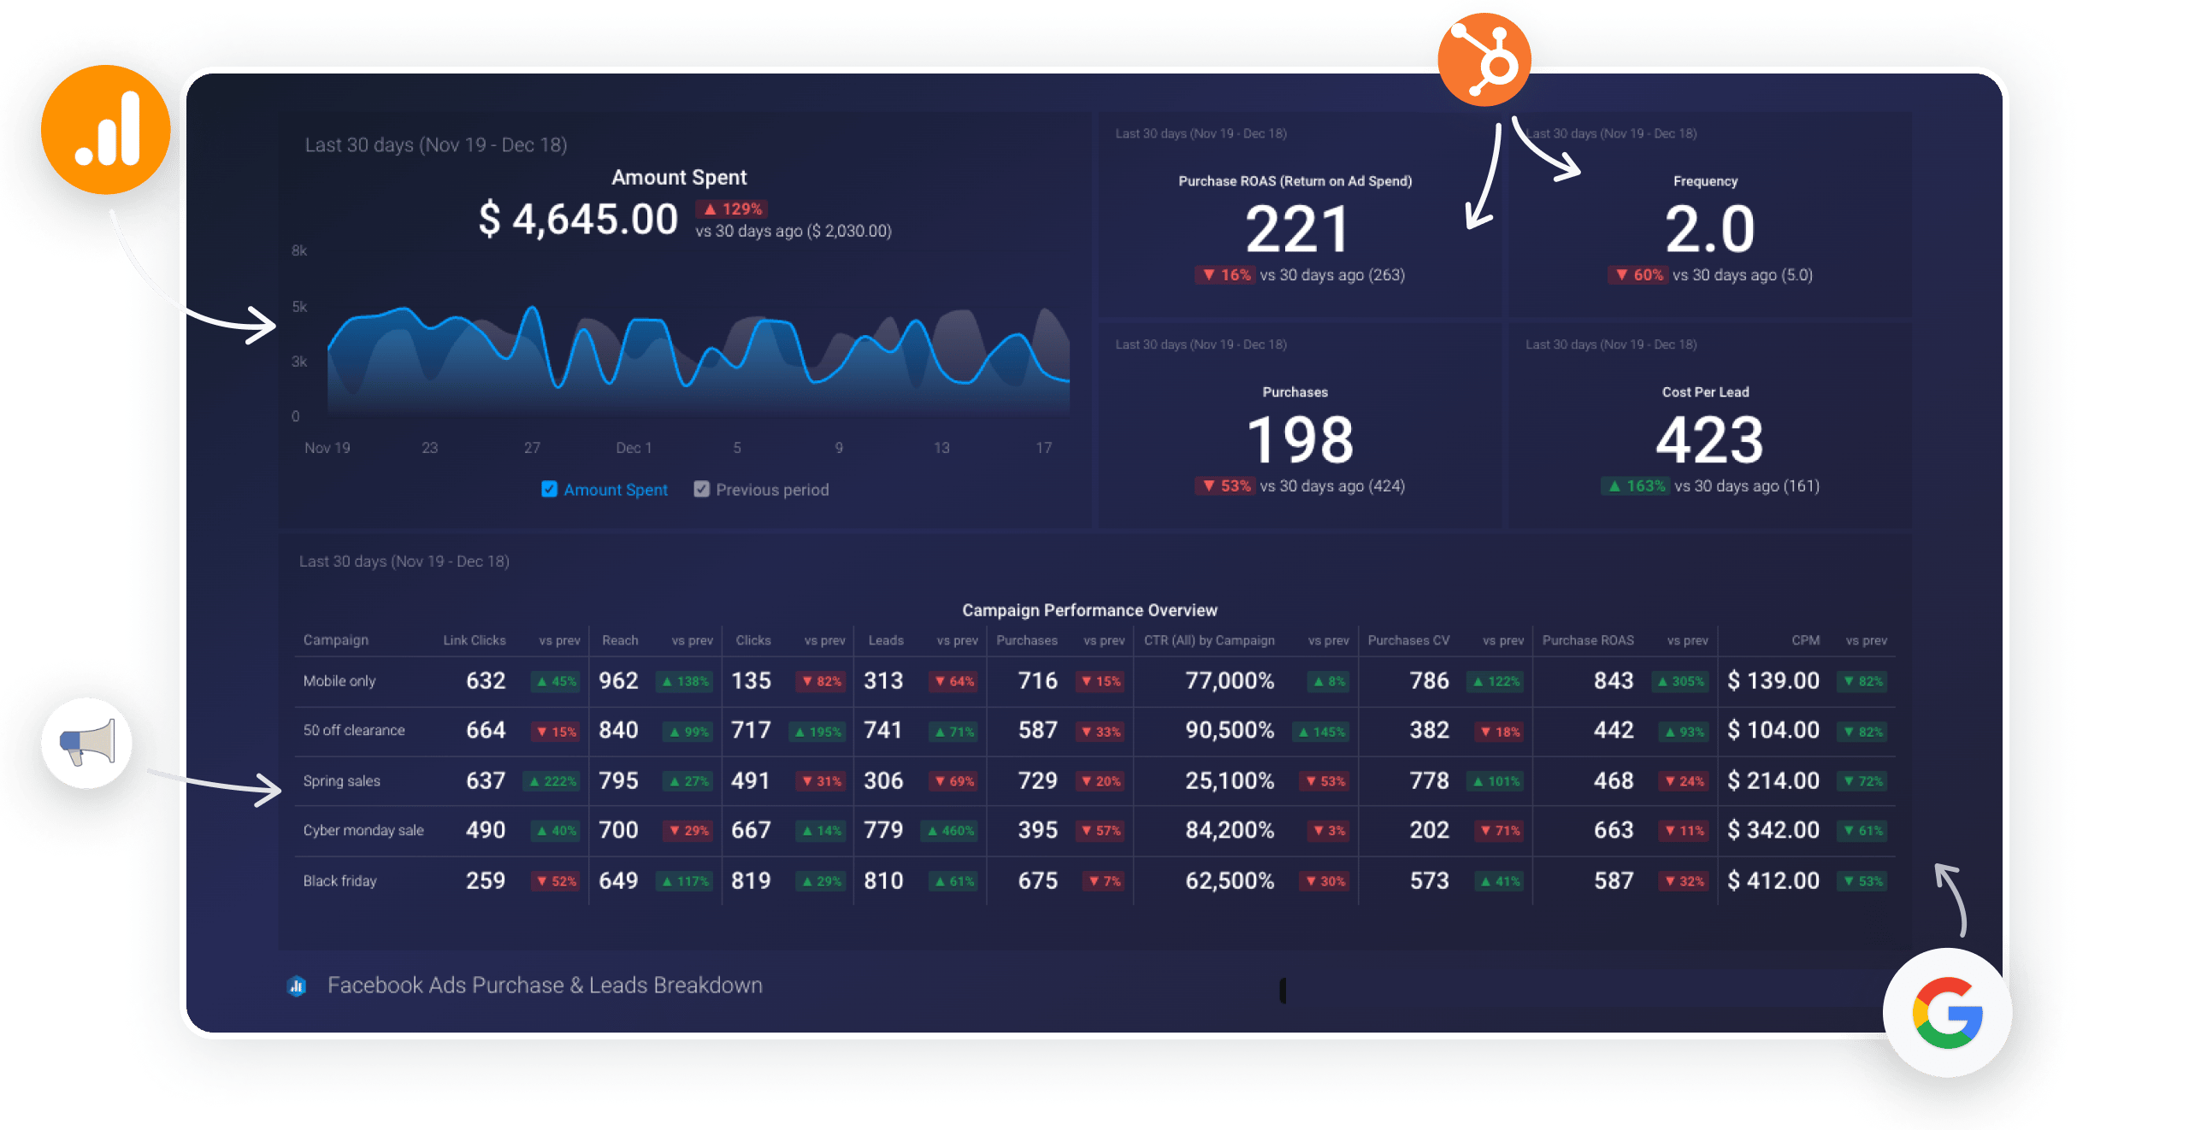The width and height of the screenshot is (2189, 1130).
Task: Click the megaphone ads icon
Action: 86,743
